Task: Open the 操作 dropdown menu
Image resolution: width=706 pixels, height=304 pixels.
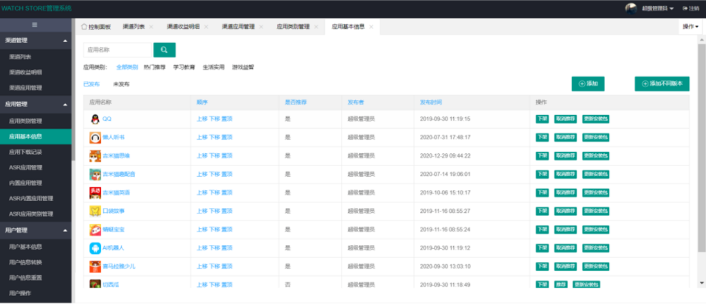Action: [x=690, y=27]
